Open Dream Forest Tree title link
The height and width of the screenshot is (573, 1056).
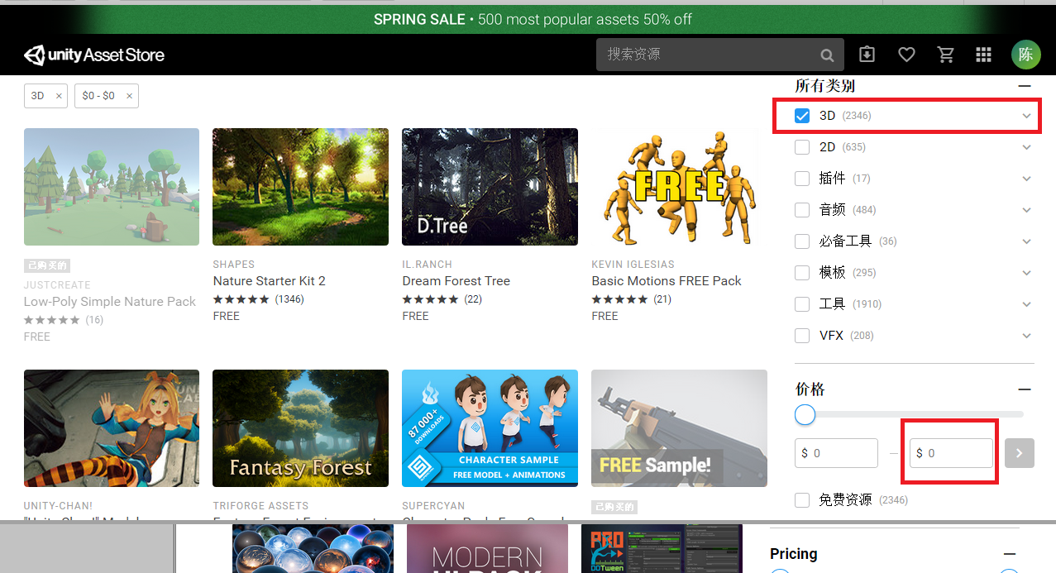(456, 281)
